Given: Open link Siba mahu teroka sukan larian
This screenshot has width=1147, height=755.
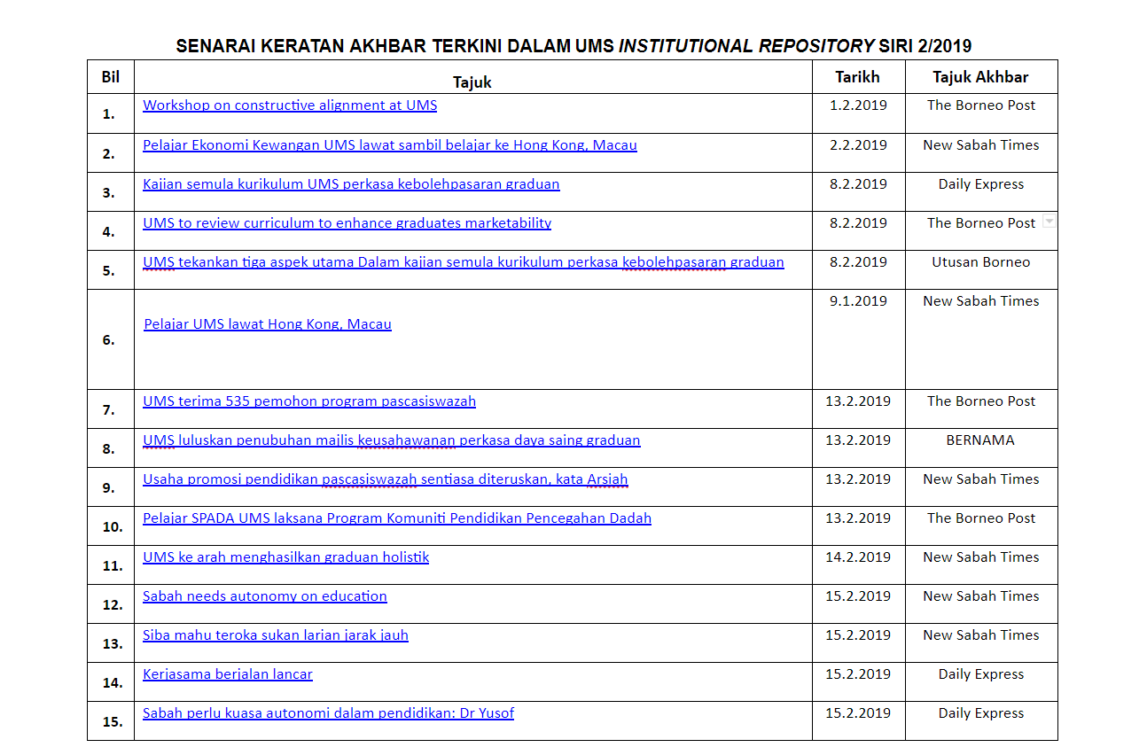Looking at the screenshot, I should click(x=276, y=635).
